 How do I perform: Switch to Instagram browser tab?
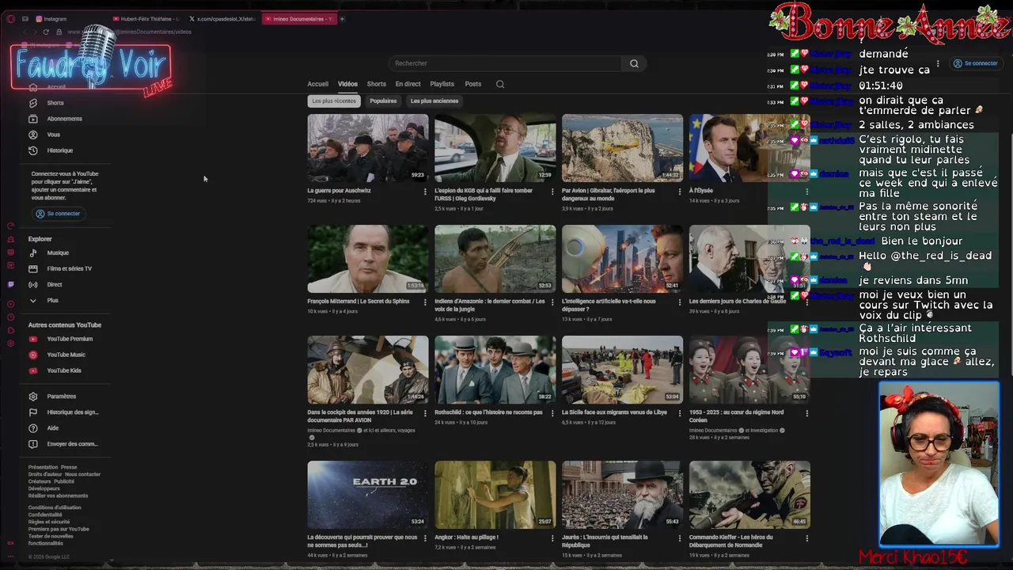55,19
